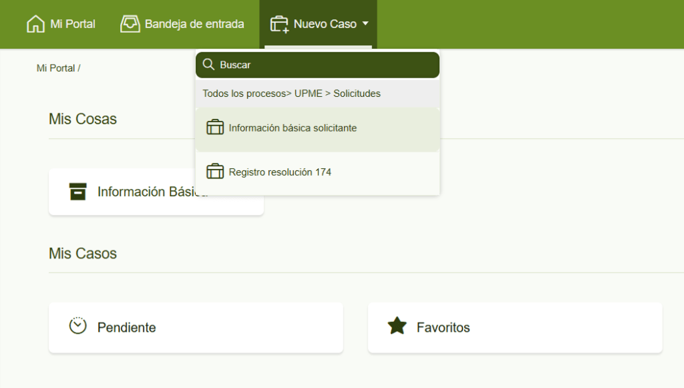This screenshot has height=388, width=684.
Task: Click the magnifier icon in the search box
Action: 208,65
